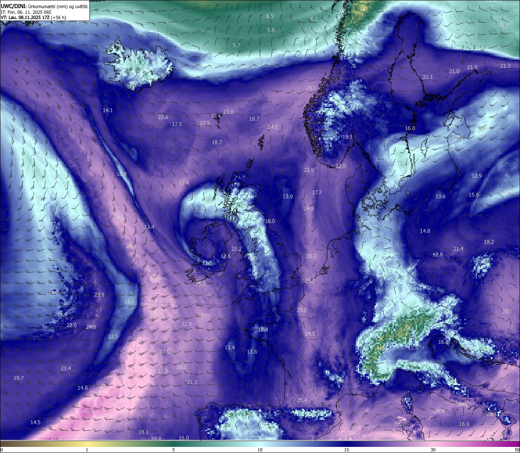Click the 17.5 value label
Viewport: 520px width, 453px height.
pyautogui.click(x=177, y=124)
